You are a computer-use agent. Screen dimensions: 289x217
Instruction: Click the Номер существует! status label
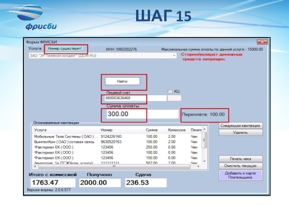pos(65,48)
